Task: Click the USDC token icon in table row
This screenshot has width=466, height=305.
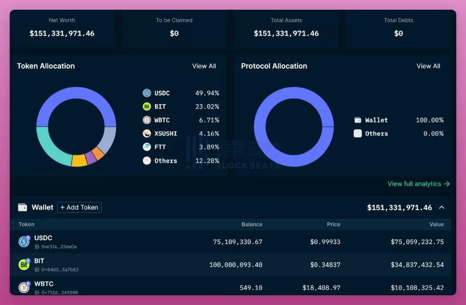Action: click(24, 242)
